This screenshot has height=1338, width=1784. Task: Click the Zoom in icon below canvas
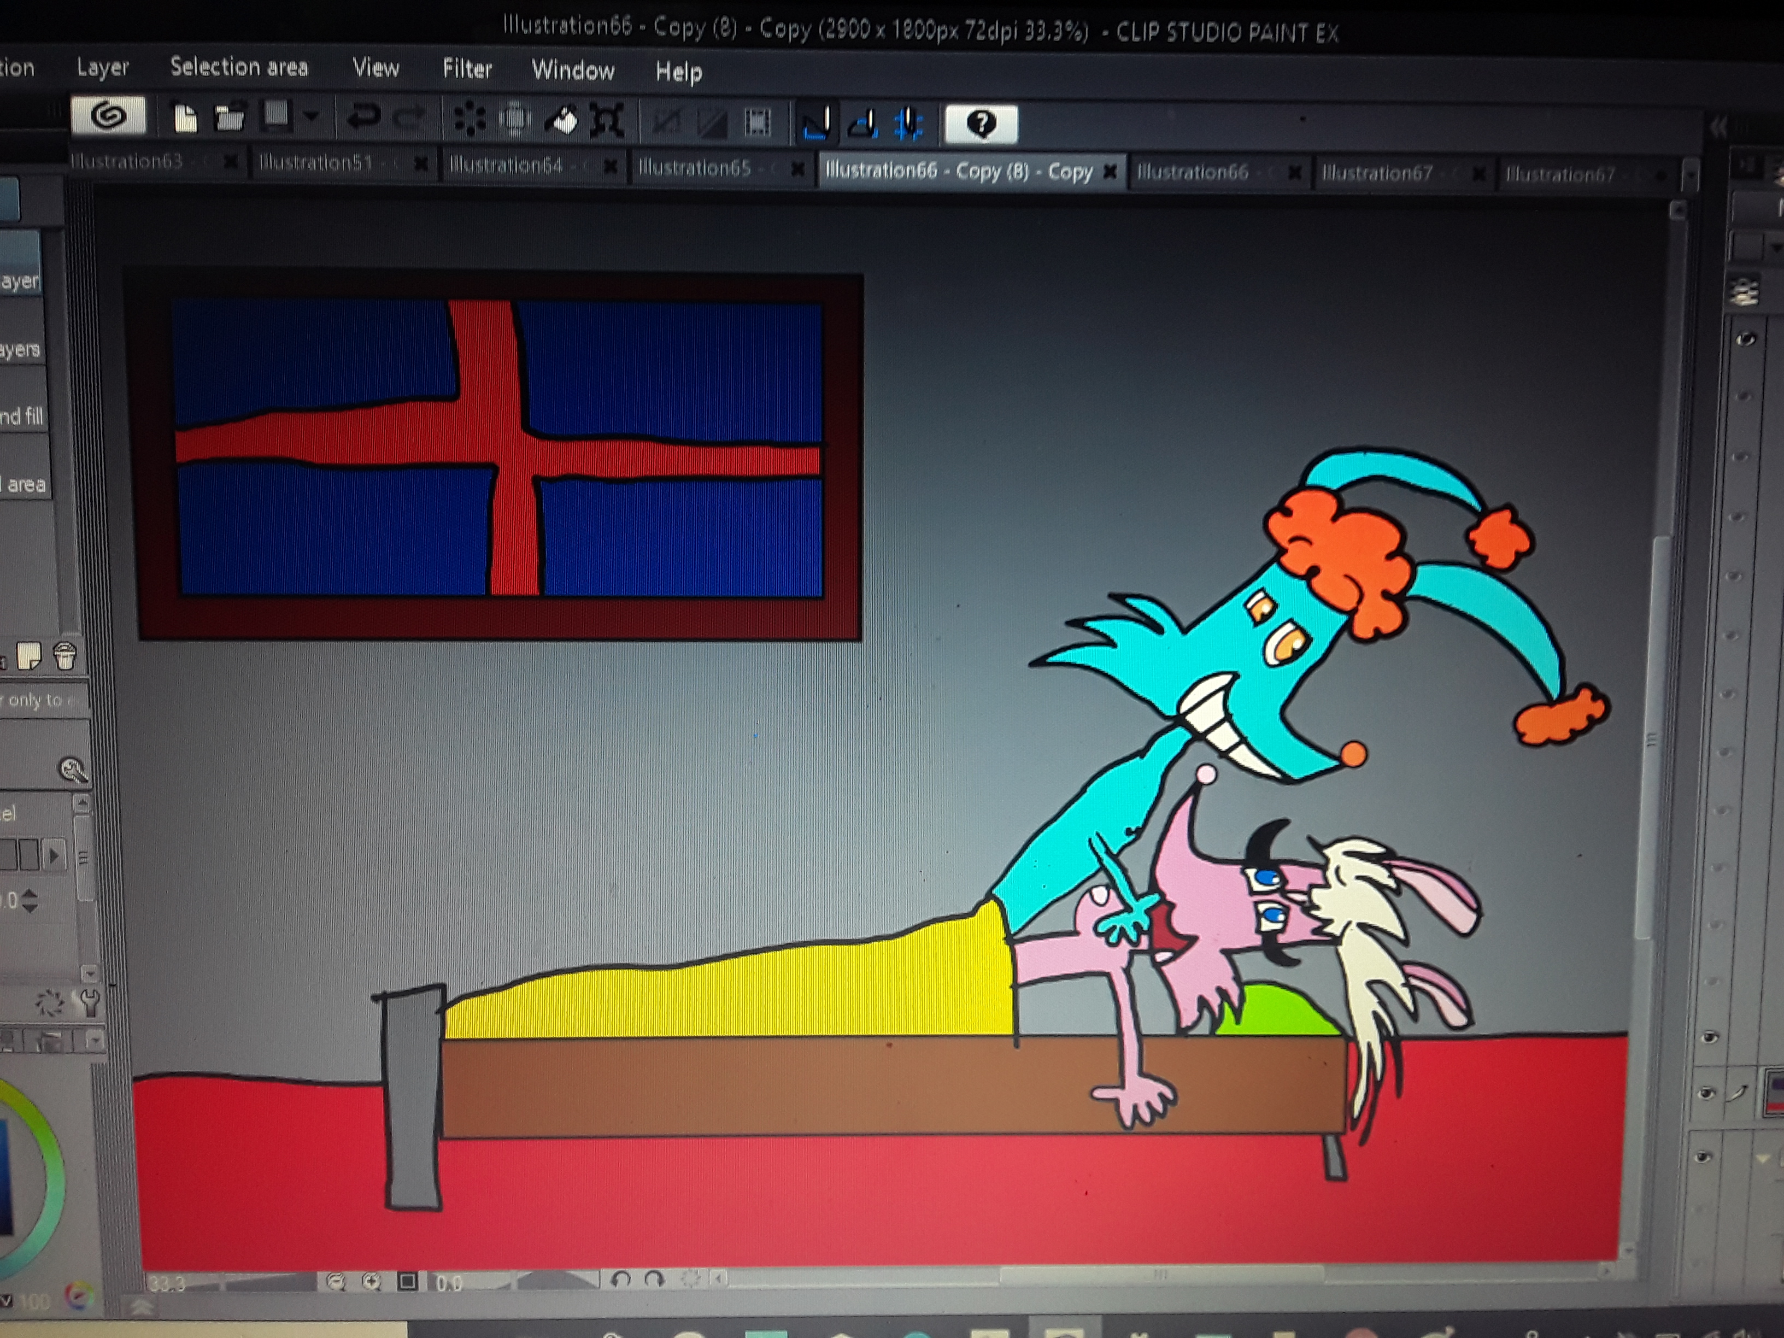371,1282
